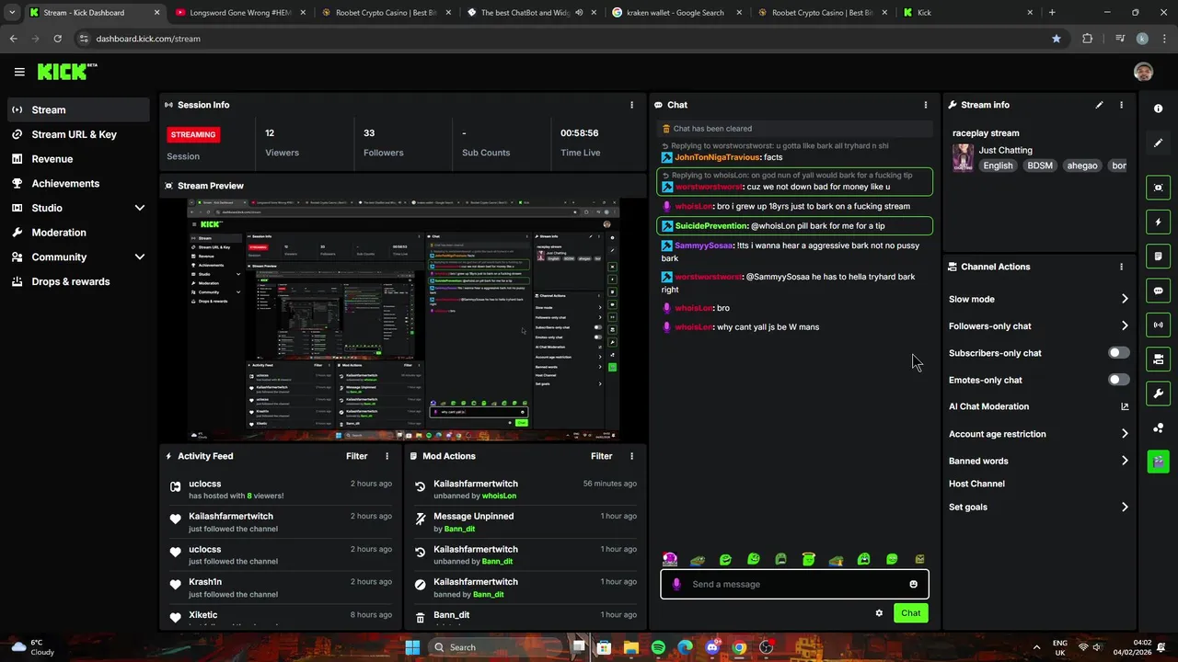Open Discord from the taskbar
Image resolution: width=1178 pixels, height=662 pixels.
click(711, 647)
